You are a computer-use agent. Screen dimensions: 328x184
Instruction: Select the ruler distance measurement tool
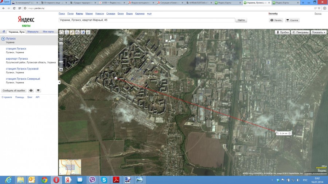[72, 32]
